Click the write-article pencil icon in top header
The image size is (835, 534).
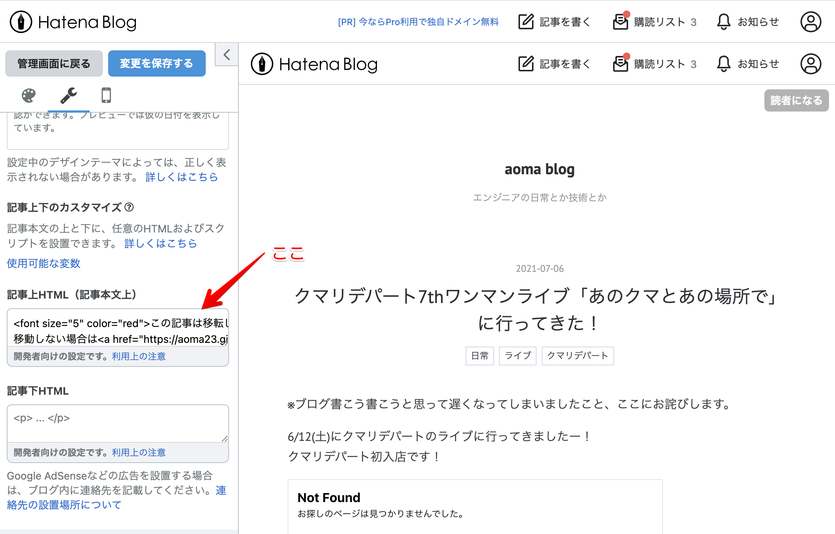pyautogui.click(x=526, y=22)
